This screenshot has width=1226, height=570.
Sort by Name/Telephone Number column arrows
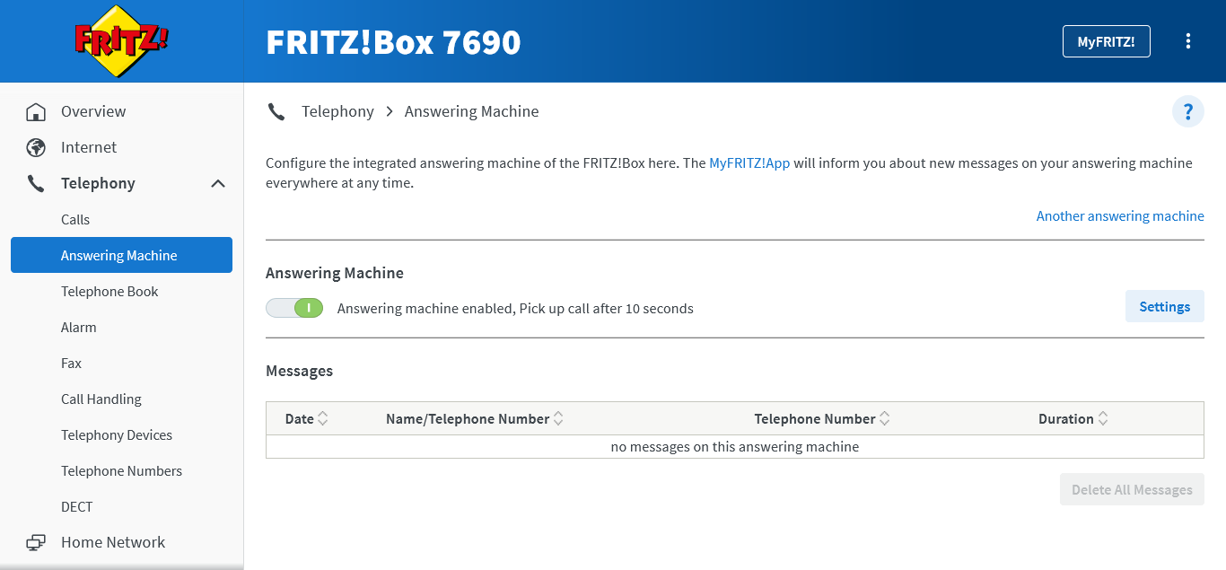[x=558, y=419]
